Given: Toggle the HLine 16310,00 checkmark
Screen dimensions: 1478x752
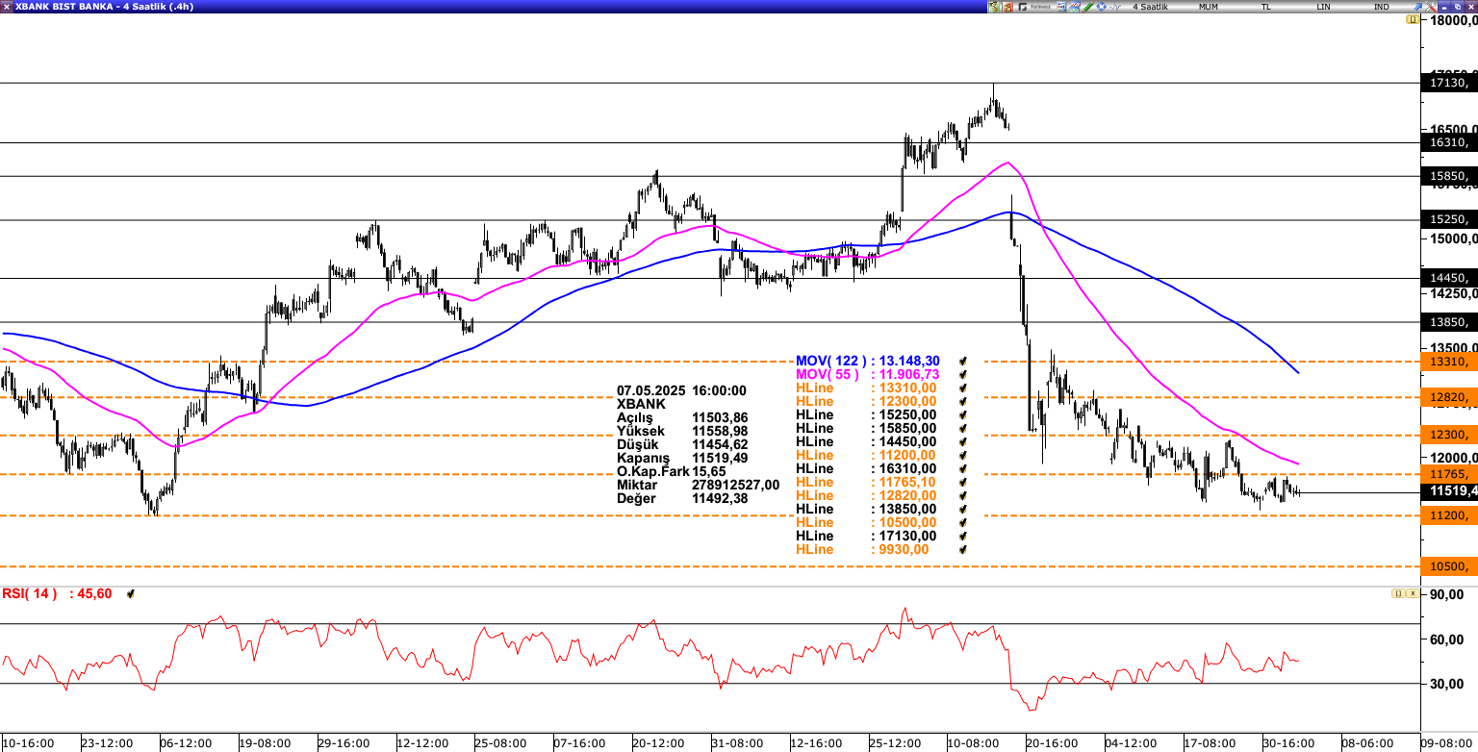Looking at the screenshot, I should [962, 468].
